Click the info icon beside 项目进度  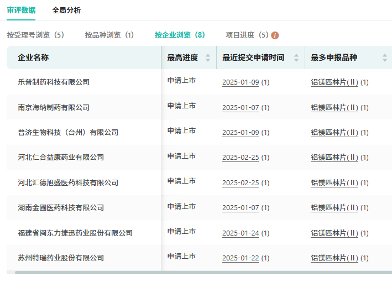click(x=275, y=35)
